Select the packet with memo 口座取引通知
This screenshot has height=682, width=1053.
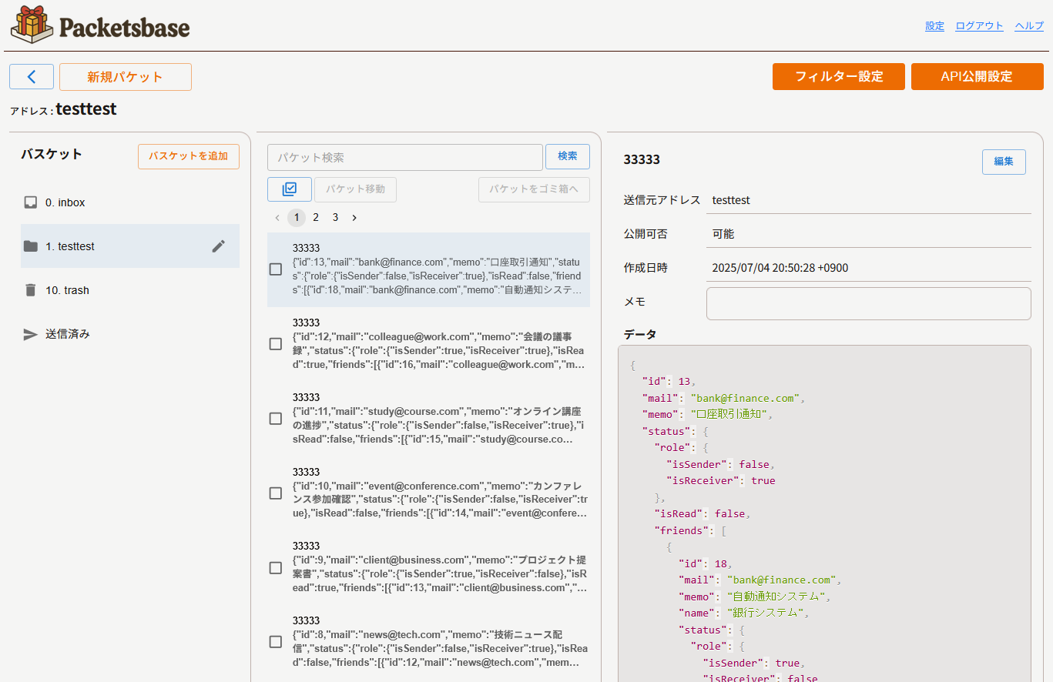pyautogui.click(x=428, y=269)
